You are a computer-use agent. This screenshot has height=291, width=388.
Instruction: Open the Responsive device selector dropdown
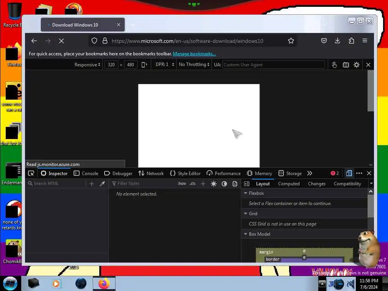pyautogui.click(x=88, y=64)
